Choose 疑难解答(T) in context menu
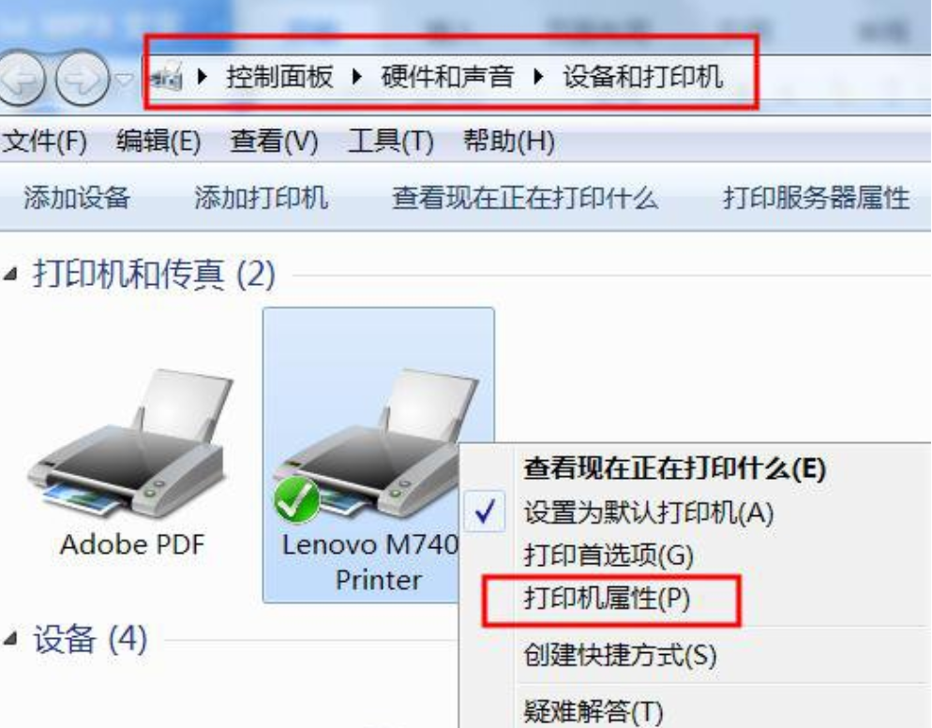The height and width of the screenshot is (728, 932). 594,710
